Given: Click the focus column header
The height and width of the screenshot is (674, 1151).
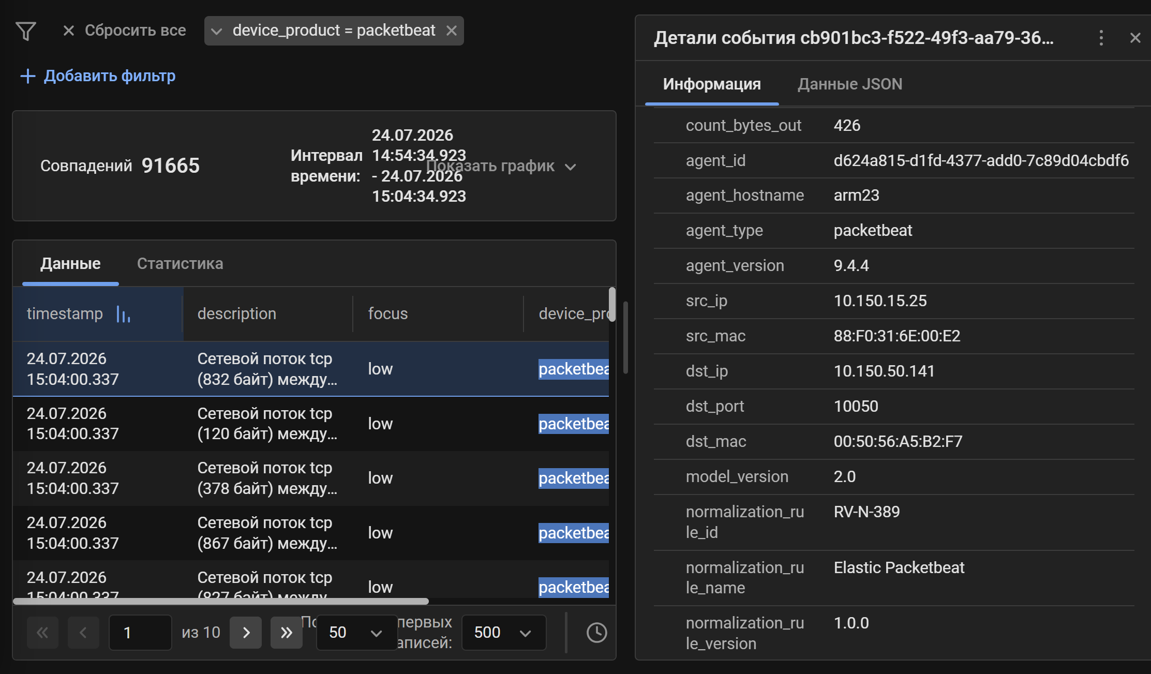Looking at the screenshot, I should [x=388, y=313].
